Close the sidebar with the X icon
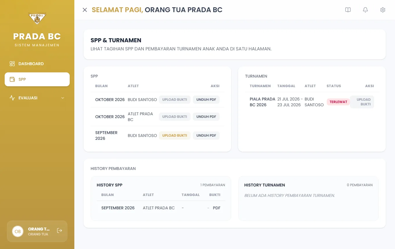Viewport: 395px width, 249px height. (85, 10)
